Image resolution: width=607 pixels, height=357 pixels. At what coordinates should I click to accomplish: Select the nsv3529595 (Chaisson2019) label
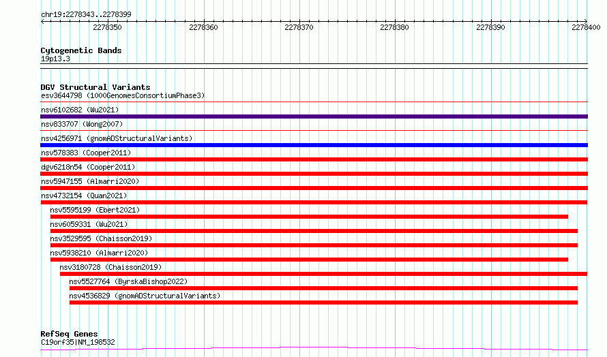[101, 238]
